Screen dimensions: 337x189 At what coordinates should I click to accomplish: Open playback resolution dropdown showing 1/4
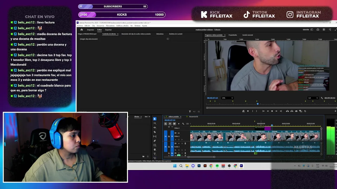[313, 98]
